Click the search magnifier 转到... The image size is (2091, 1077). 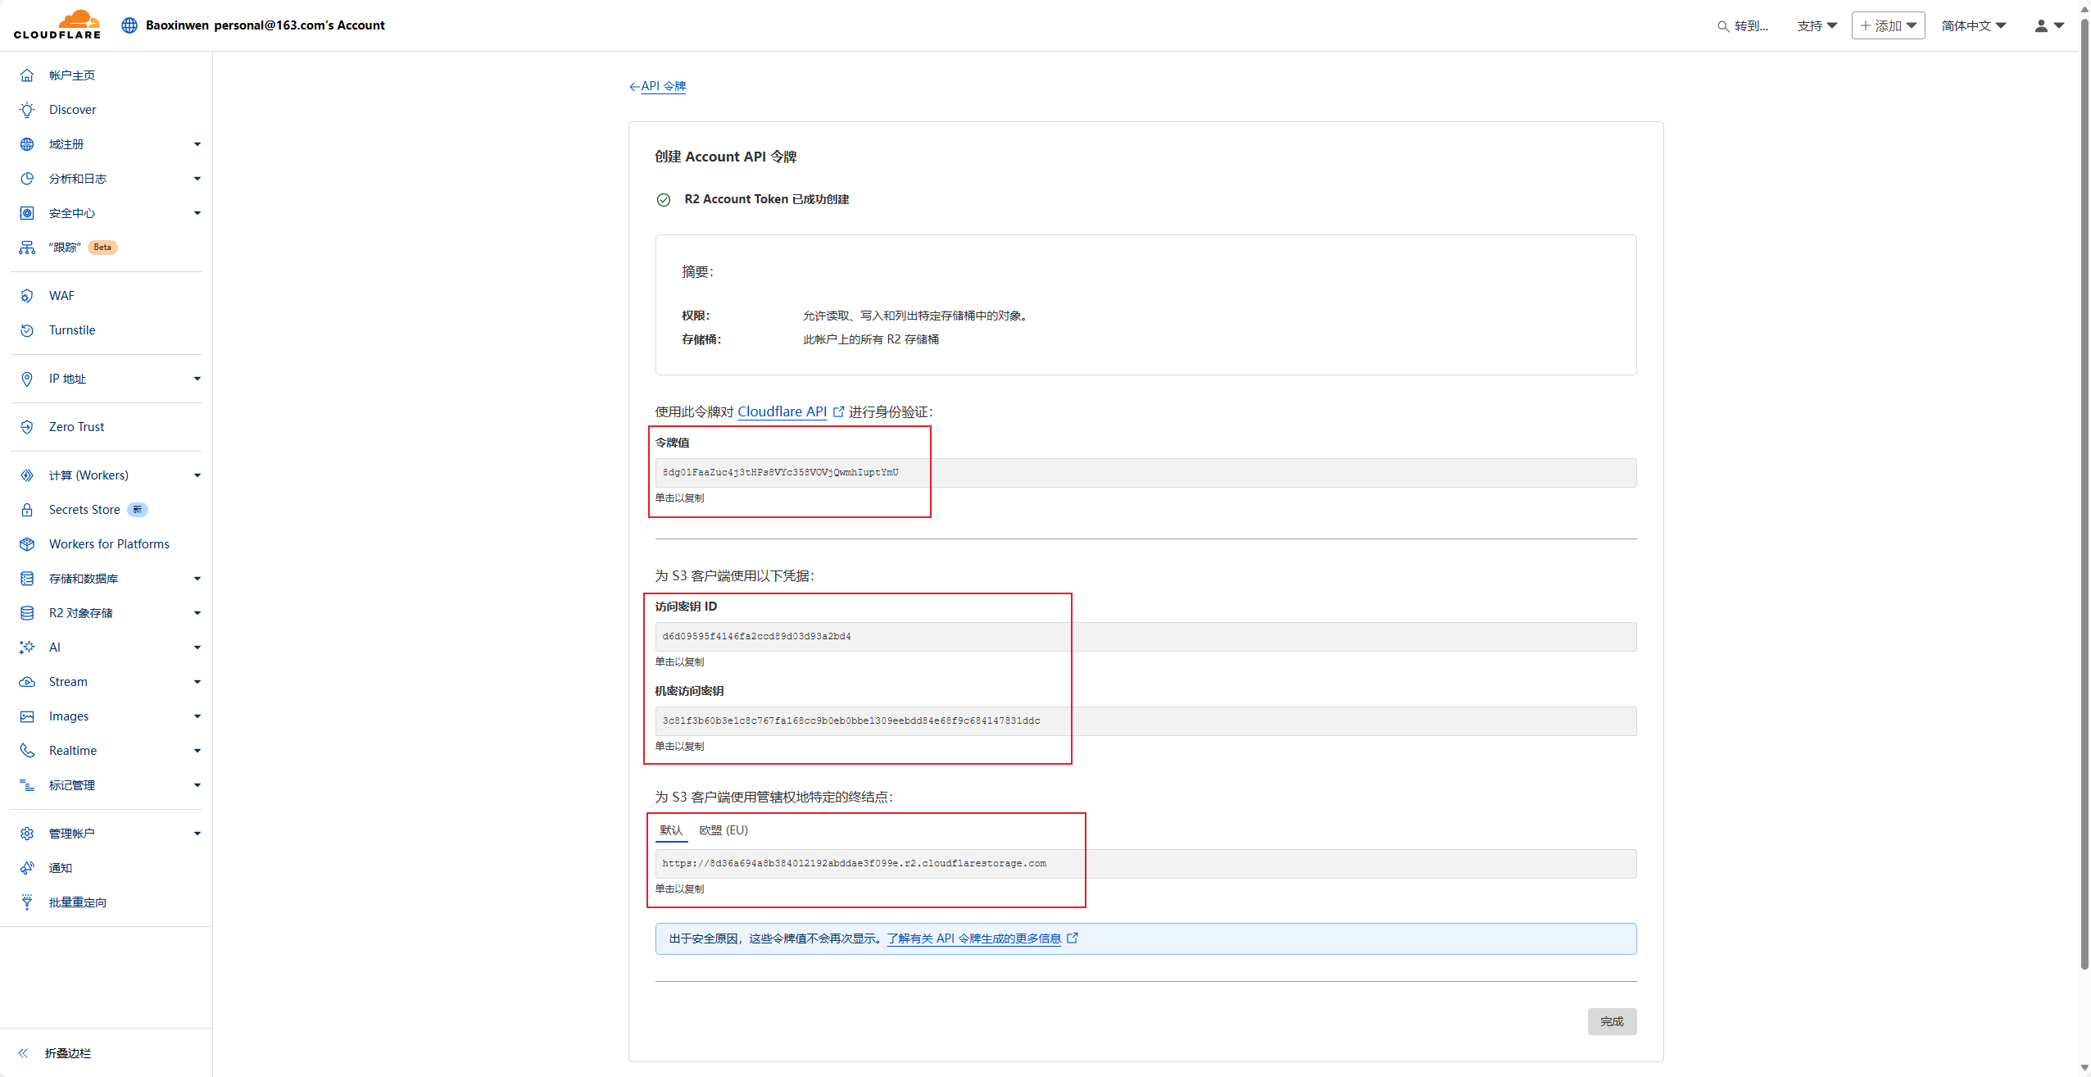tap(1743, 26)
